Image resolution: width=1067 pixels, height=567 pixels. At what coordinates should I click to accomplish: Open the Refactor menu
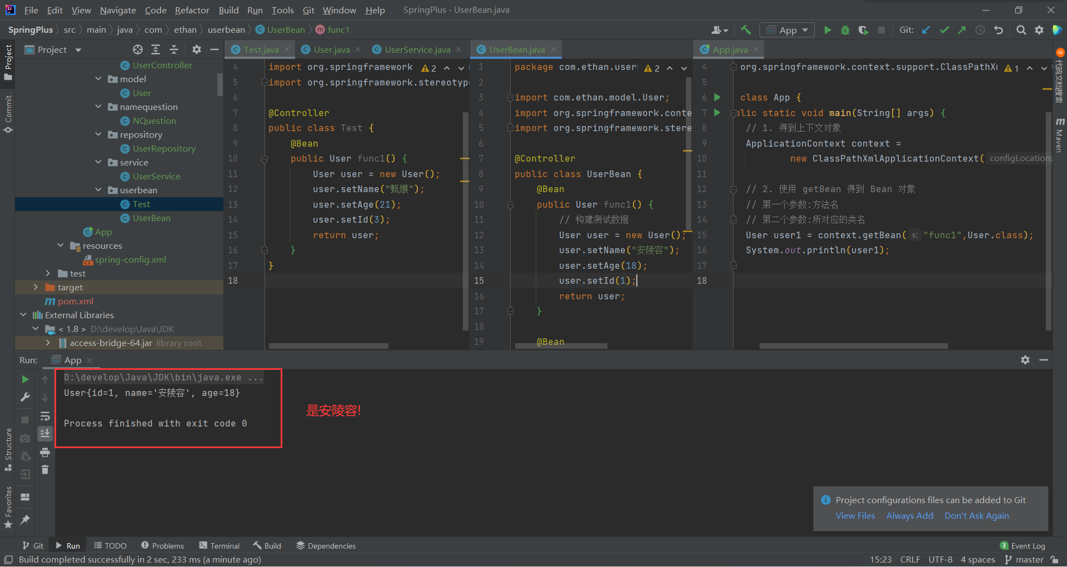(x=192, y=10)
